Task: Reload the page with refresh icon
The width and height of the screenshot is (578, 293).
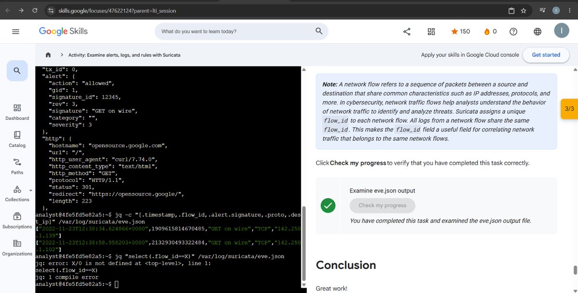Action: pos(35,10)
